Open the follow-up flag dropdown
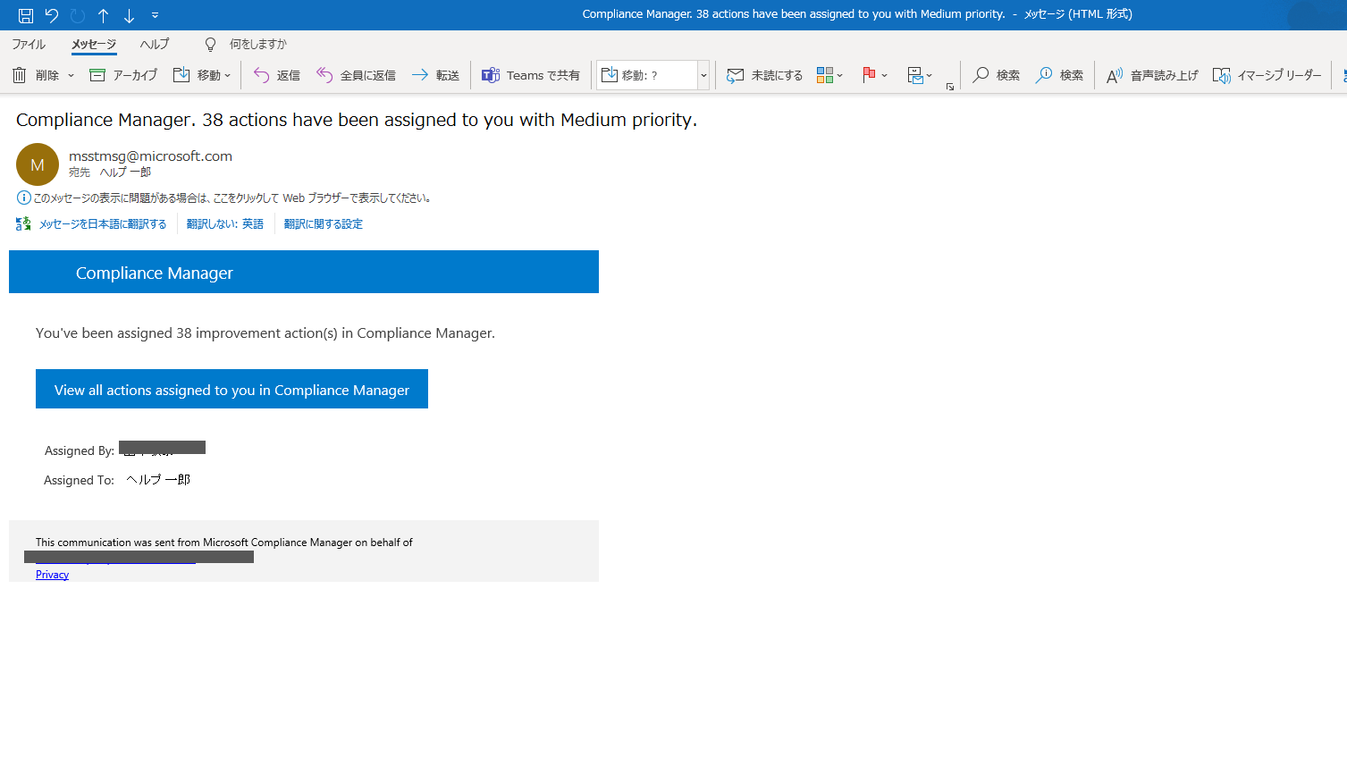1347x774 pixels. click(x=875, y=75)
